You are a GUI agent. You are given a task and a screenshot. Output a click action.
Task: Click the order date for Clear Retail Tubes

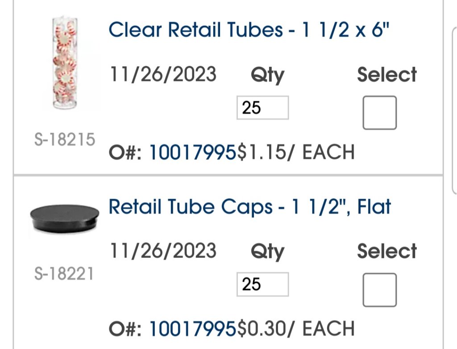coord(163,74)
